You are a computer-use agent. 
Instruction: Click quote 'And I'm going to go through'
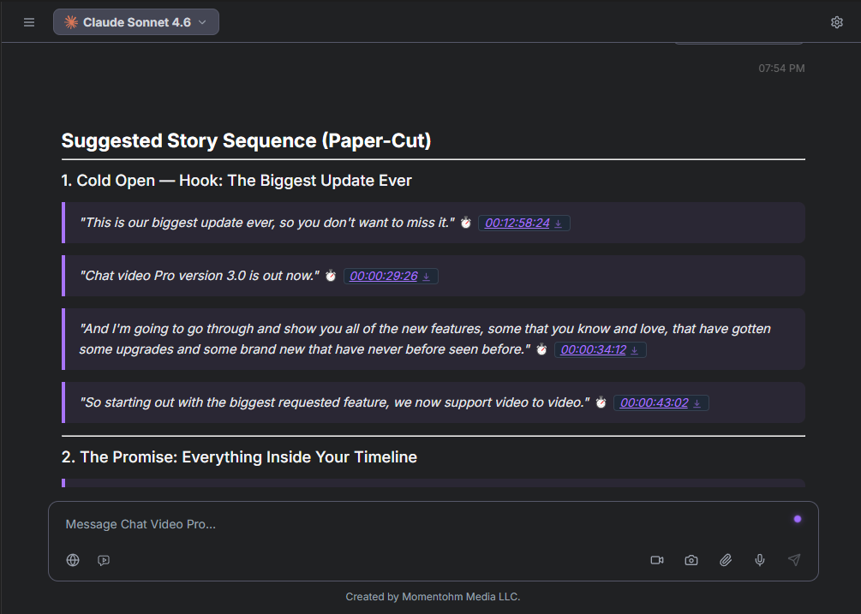pyautogui.click(x=425, y=339)
